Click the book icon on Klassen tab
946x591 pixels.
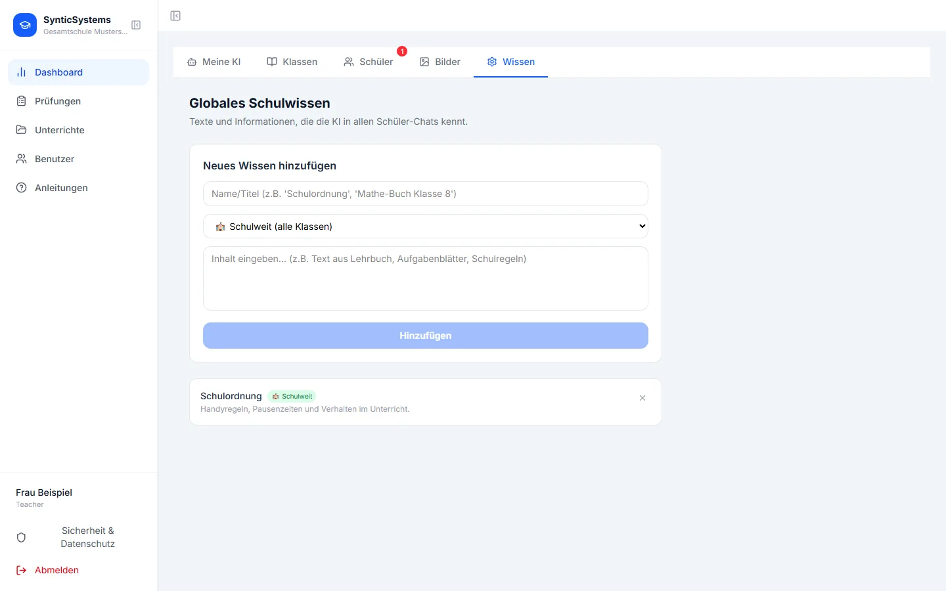272,62
